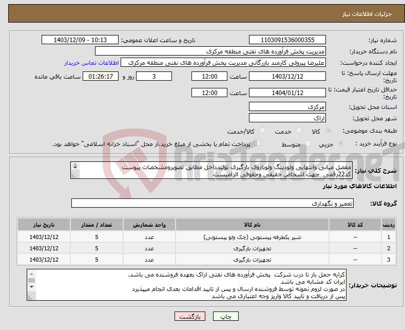This screenshot has height=330, width=405.
Task: Click the price validity time field beside 1404/01/12
Action: [209, 93]
